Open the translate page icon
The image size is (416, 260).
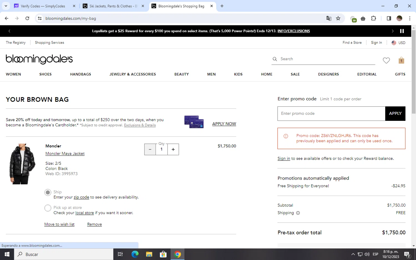click(329, 18)
